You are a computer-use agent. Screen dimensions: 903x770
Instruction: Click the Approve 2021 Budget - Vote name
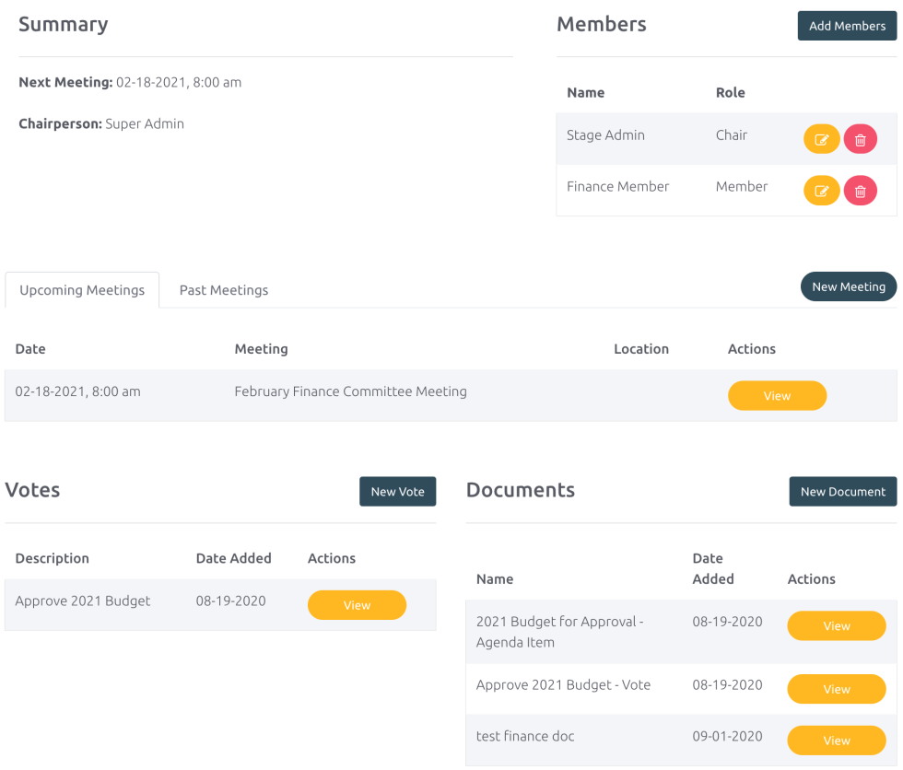coord(563,685)
